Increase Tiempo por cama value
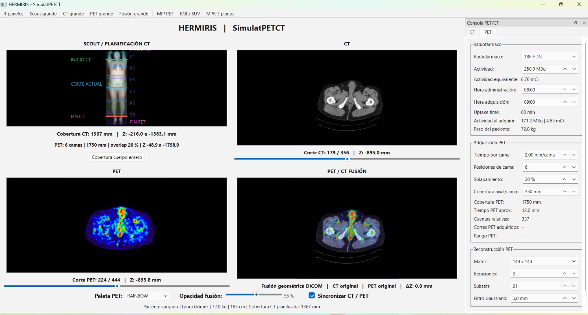 (x=565, y=155)
